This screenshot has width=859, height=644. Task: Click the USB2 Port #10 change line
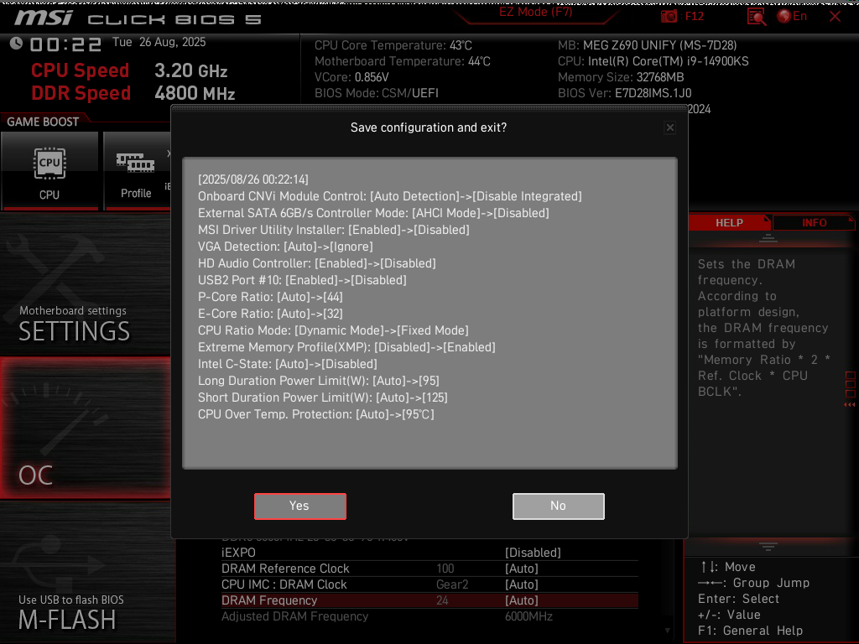click(302, 280)
